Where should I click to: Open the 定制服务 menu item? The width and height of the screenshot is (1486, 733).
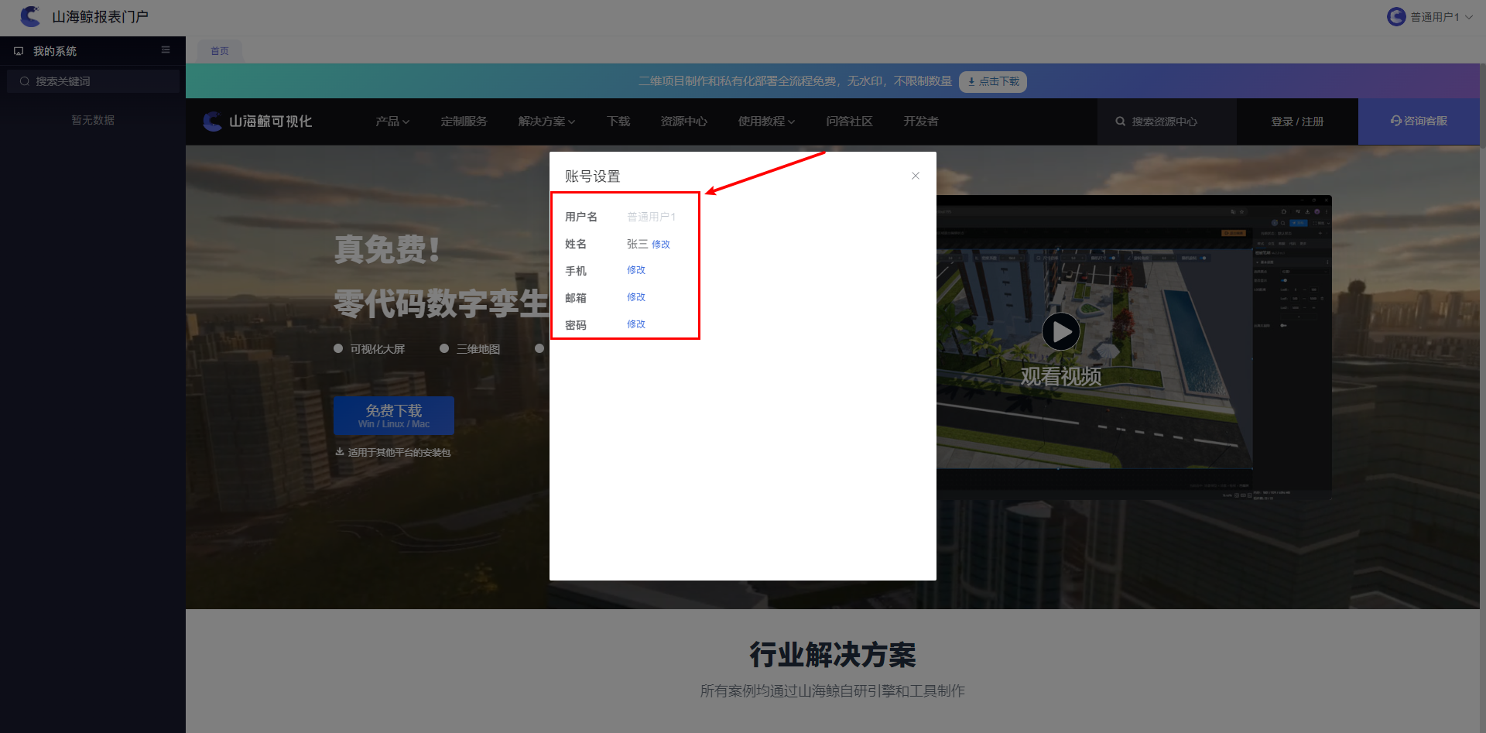464,122
